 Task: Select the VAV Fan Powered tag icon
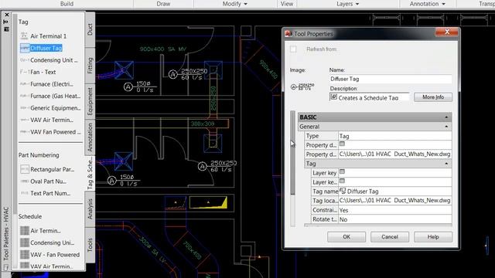(x=25, y=132)
